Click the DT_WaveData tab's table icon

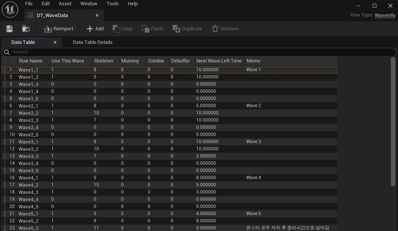(30, 15)
